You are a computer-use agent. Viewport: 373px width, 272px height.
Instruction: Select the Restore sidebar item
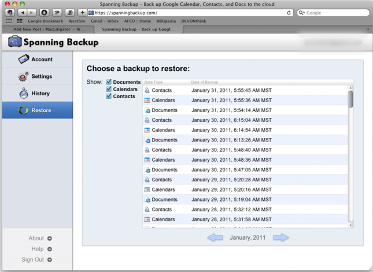37,110
